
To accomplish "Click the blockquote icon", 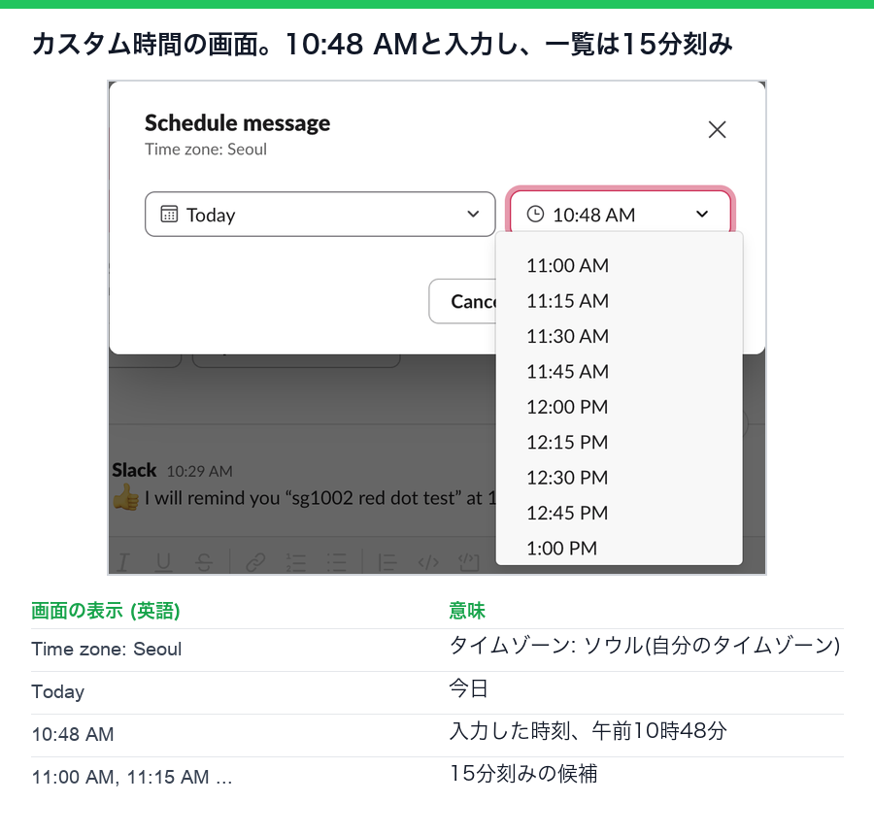I will 387,562.
